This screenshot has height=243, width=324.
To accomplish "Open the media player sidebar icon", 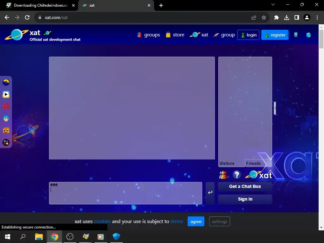I will 6,94.
